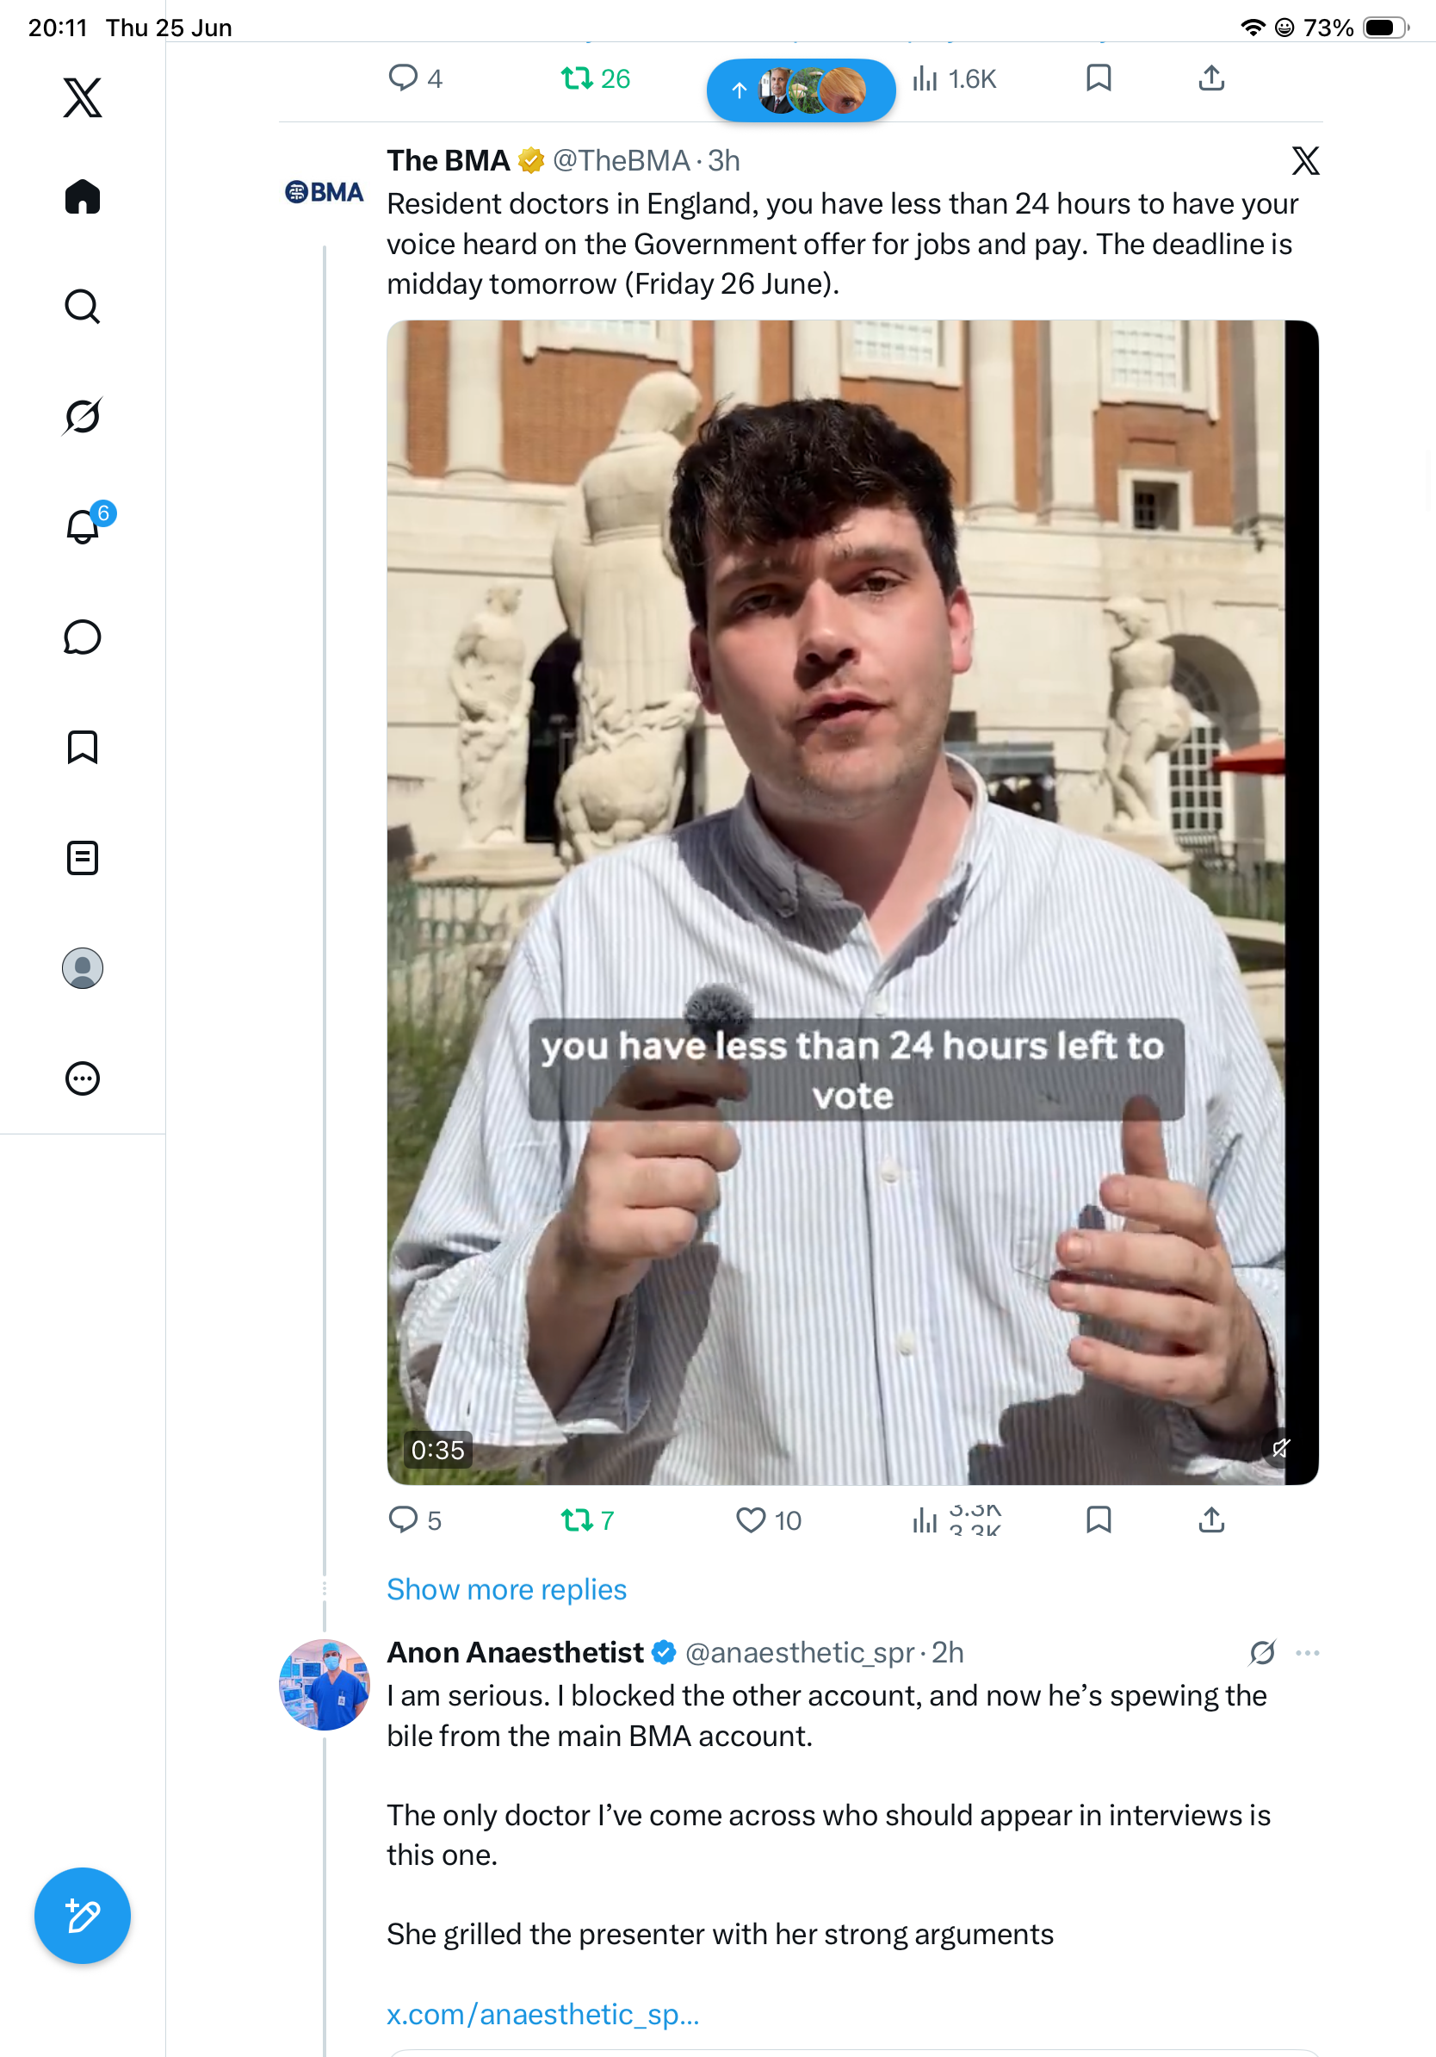
Task: Open share menu on BMA tweet
Action: [1211, 1519]
